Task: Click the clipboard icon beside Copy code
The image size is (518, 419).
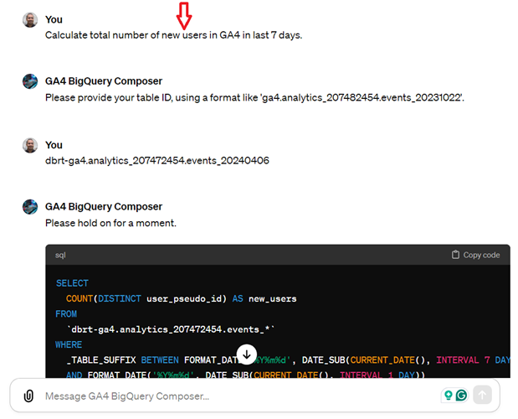Action: tap(455, 255)
